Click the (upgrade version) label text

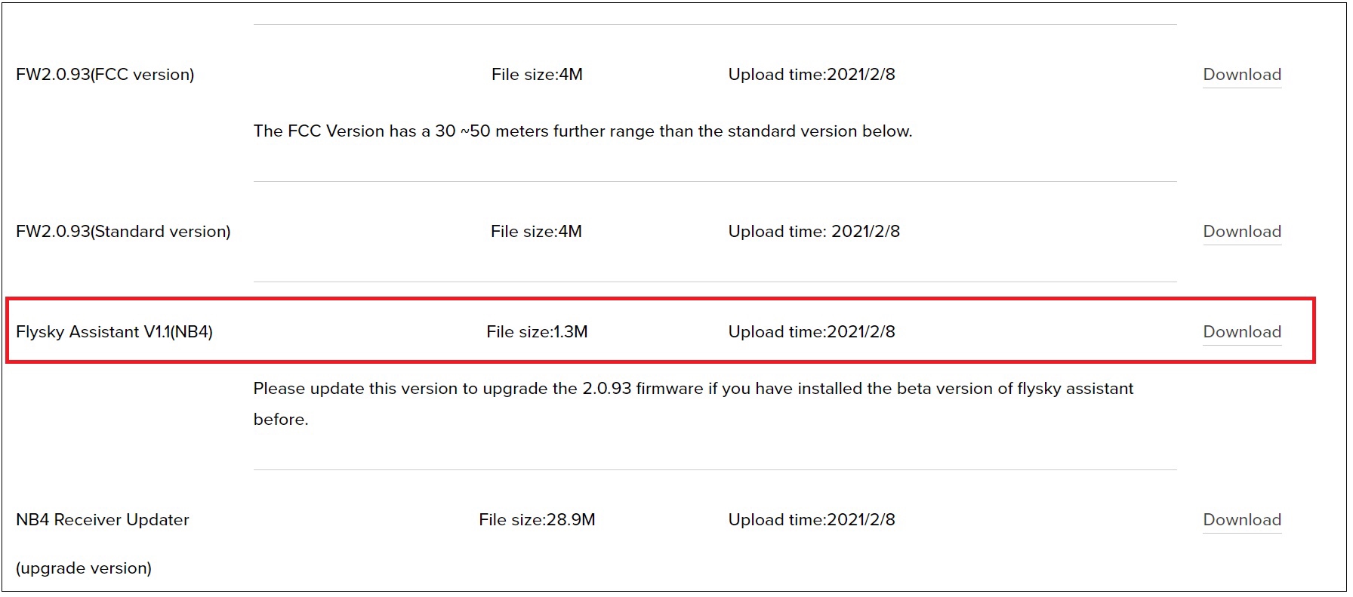84,568
